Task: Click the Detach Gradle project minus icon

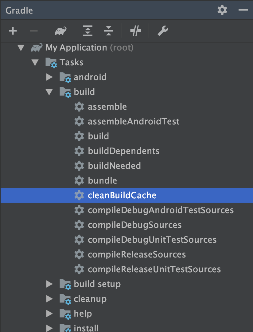Action: pyautogui.click(x=34, y=31)
